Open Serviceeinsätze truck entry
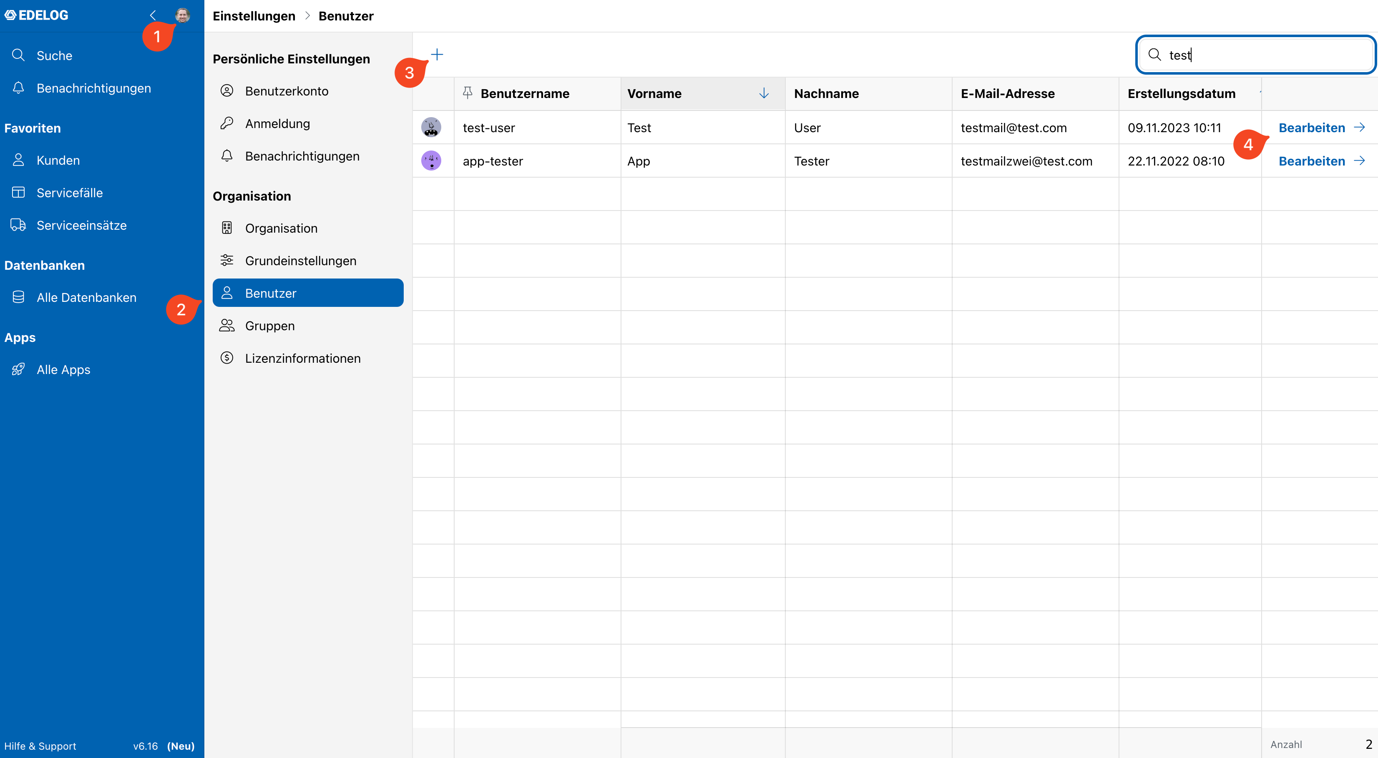Screen dimensions: 1378x758 [102, 225]
